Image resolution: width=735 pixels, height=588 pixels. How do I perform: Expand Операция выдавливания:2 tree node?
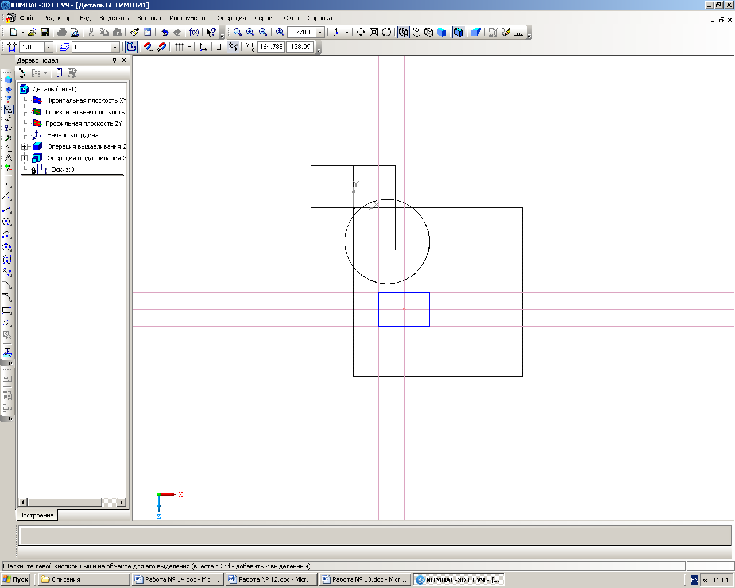pyautogui.click(x=24, y=146)
